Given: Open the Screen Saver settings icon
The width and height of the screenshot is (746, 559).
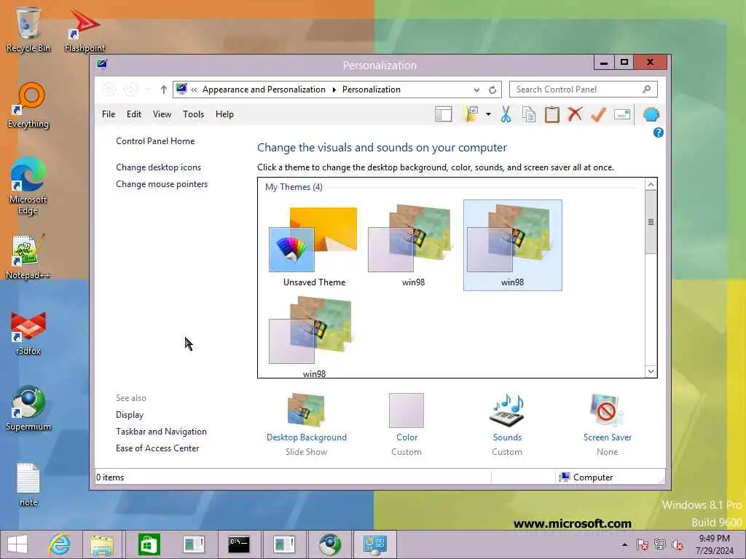Looking at the screenshot, I should tap(607, 411).
